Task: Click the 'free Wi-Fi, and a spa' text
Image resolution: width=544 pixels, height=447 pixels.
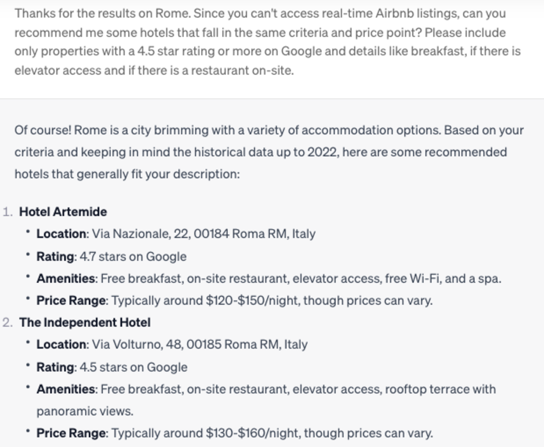Action: pyautogui.click(x=443, y=279)
